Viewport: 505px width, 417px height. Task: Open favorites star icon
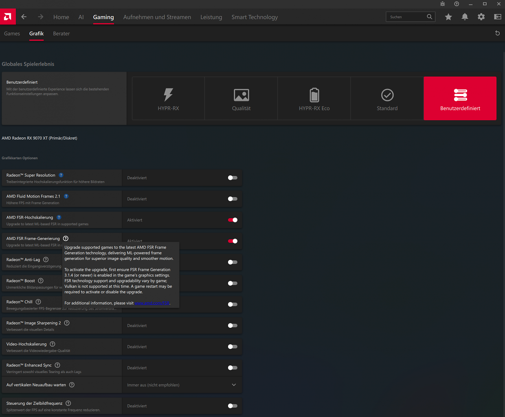pyautogui.click(x=448, y=17)
